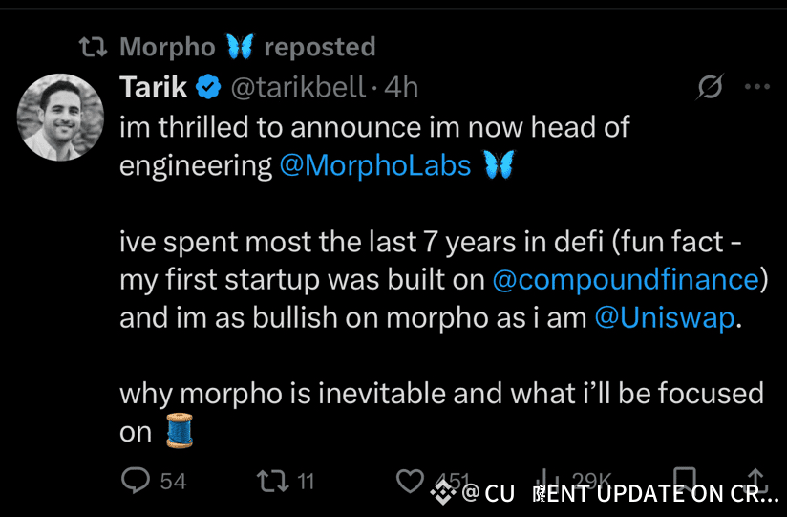Click the repost arrows icon above the tweet

(93, 46)
